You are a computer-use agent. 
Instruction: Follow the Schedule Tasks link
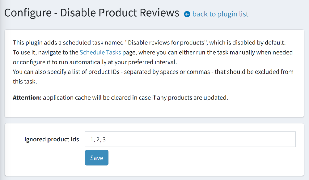100,52
